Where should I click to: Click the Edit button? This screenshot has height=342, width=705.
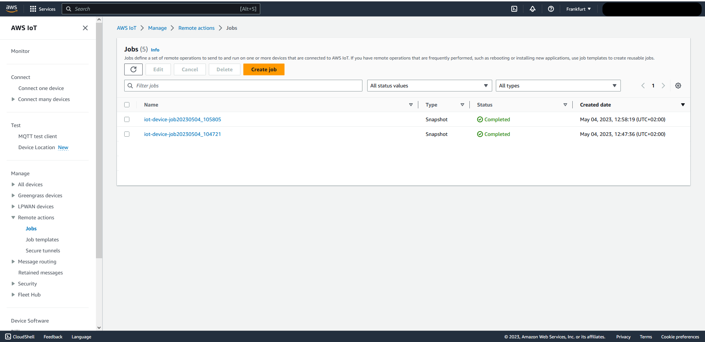point(158,69)
